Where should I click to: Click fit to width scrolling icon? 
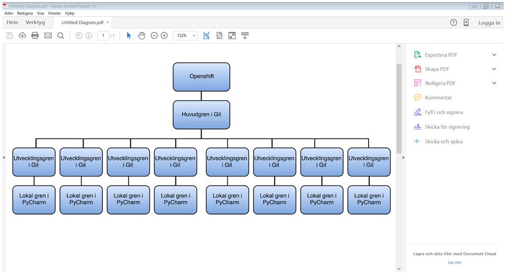[x=206, y=36]
